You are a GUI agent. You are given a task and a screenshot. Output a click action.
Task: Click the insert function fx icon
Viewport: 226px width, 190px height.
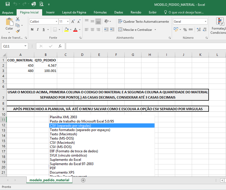(60, 46)
